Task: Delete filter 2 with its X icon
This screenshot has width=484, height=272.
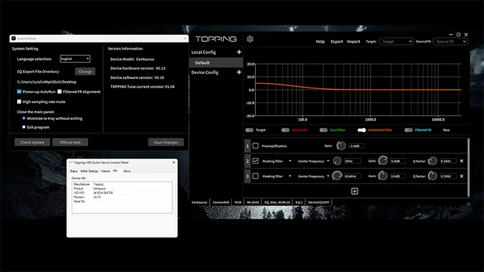Action: [x=461, y=160]
